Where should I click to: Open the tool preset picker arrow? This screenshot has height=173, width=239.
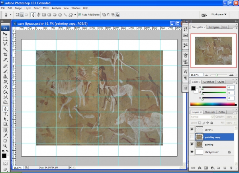(x=10, y=15)
